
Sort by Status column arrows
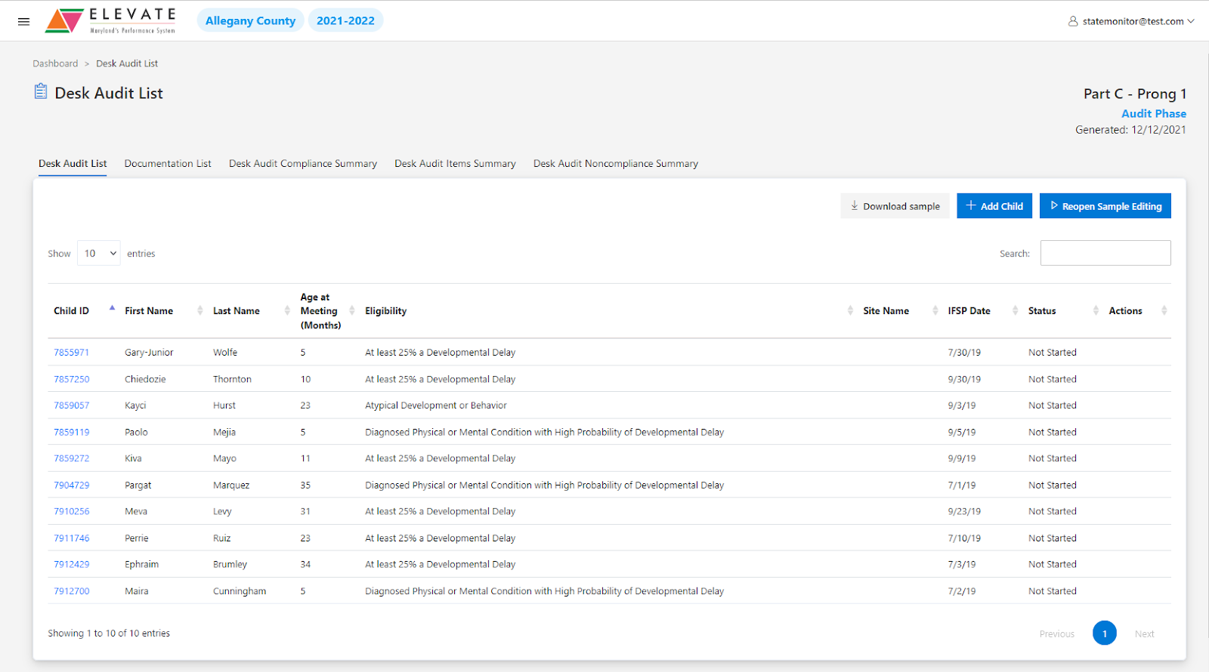(1096, 310)
